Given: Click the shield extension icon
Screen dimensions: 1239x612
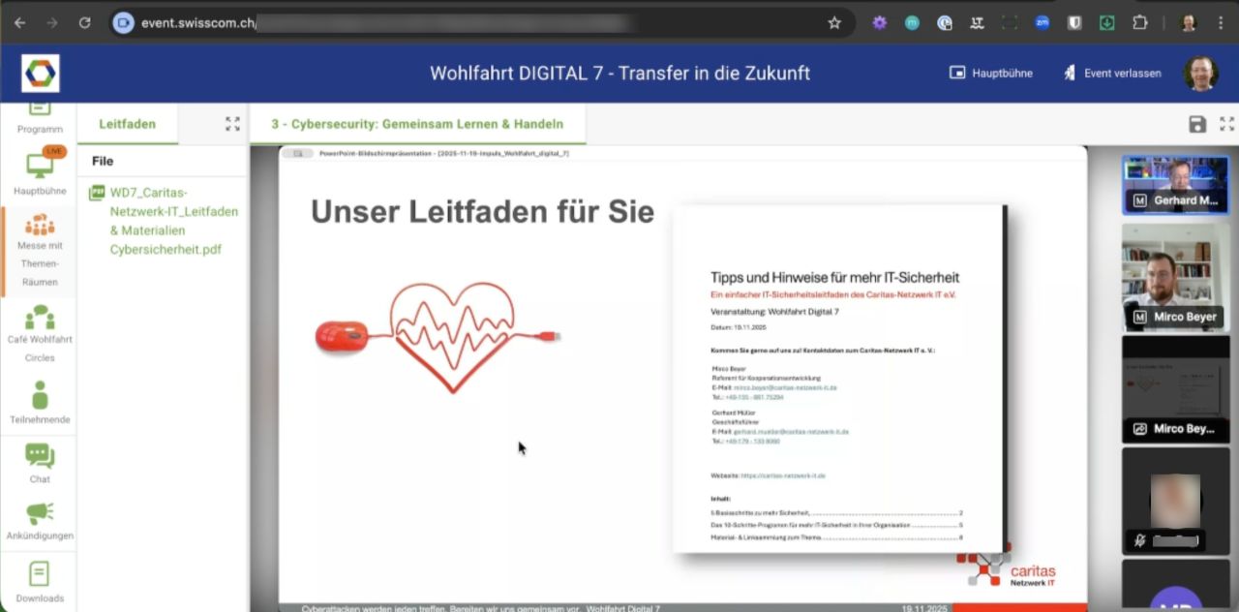Looking at the screenshot, I should tap(1074, 22).
